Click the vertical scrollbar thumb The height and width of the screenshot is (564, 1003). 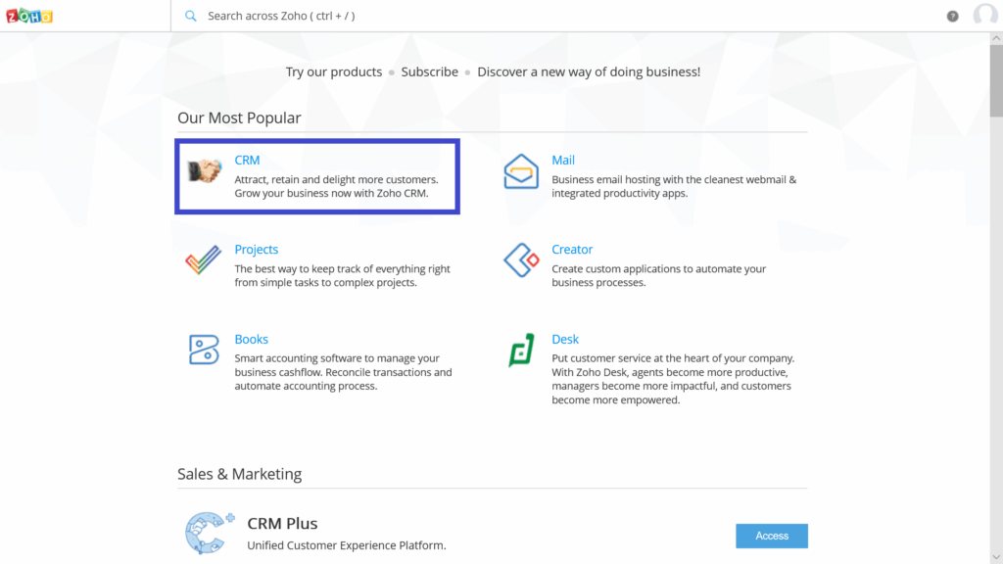click(996, 80)
